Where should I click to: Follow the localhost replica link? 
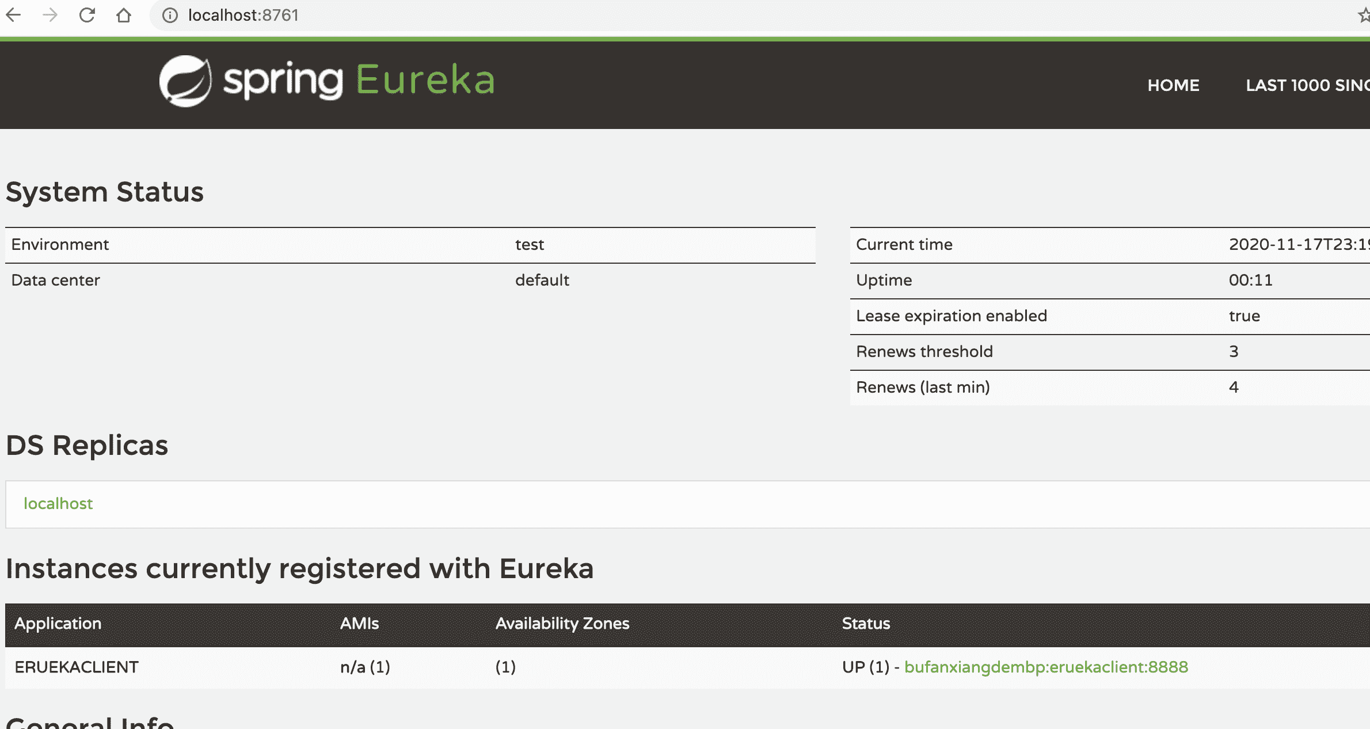(x=58, y=504)
